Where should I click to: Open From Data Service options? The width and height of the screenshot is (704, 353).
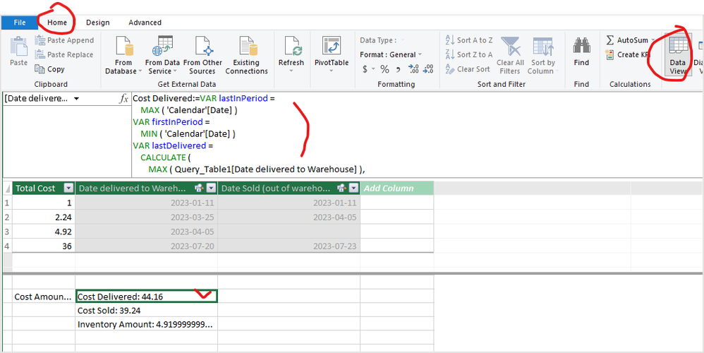(162, 55)
